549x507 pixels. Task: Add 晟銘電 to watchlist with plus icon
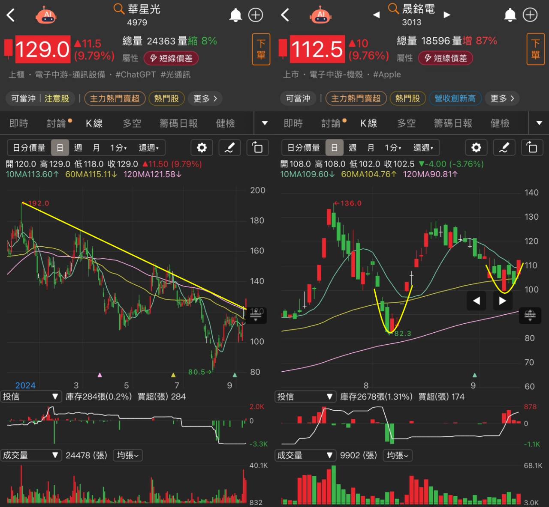[x=530, y=15]
